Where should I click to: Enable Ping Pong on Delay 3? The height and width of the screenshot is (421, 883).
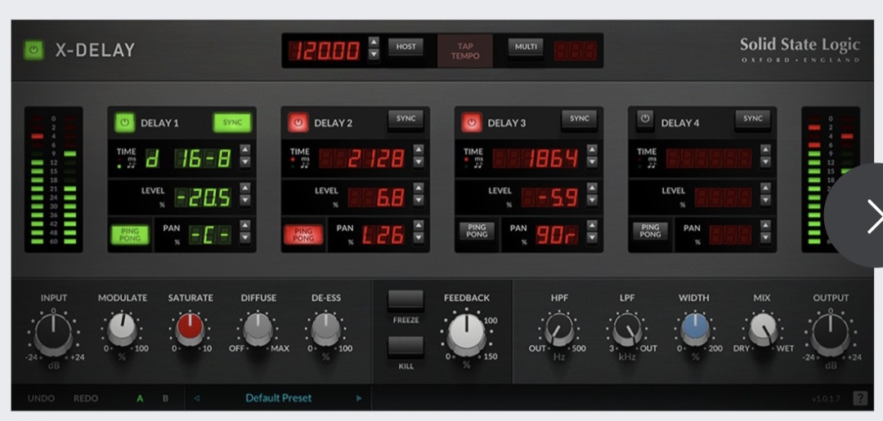pyautogui.click(x=477, y=231)
